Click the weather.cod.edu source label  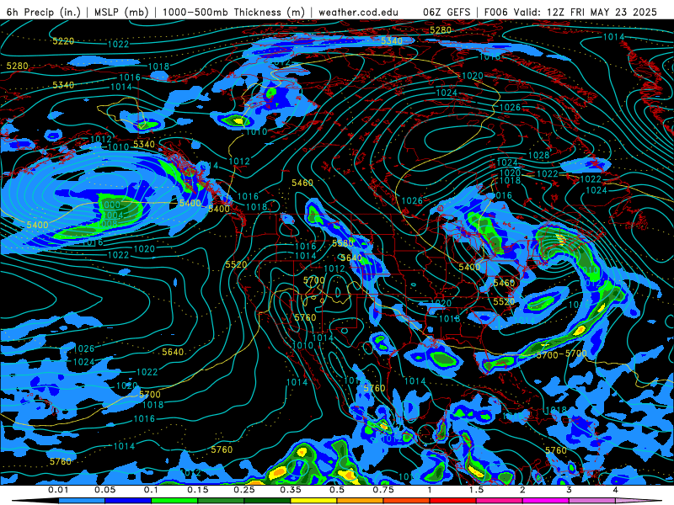click(358, 12)
